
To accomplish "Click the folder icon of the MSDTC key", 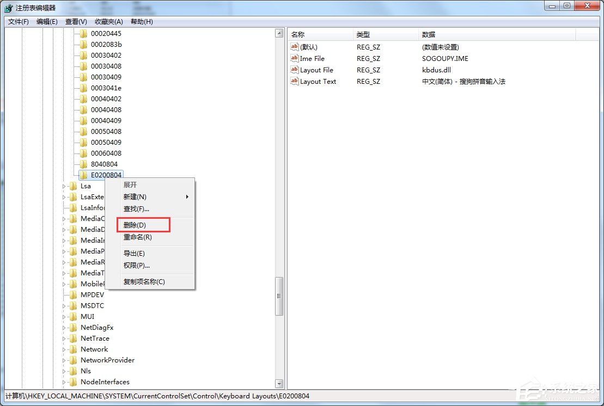I will point(73,305).
